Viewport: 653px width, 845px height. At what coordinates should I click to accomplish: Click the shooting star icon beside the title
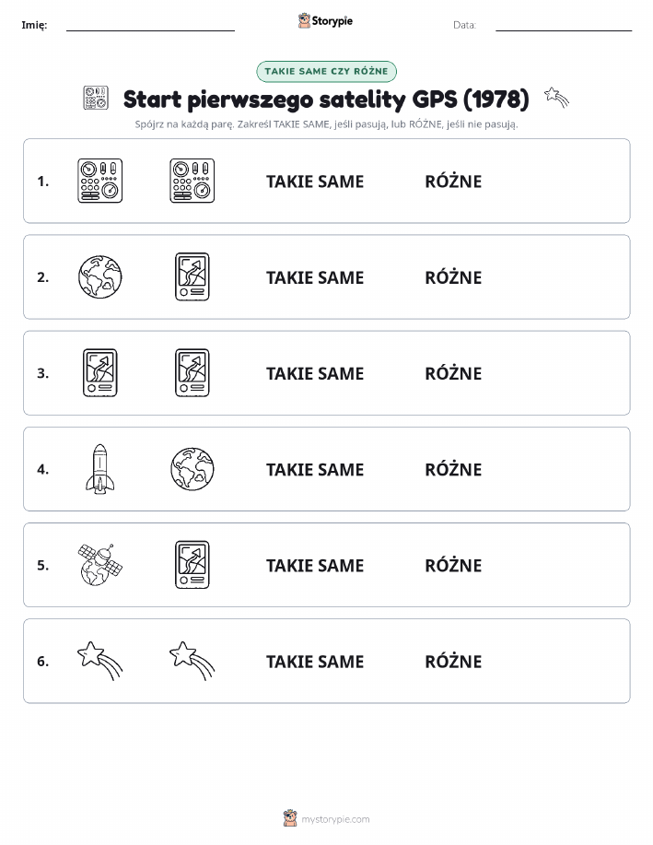[556, 98]
